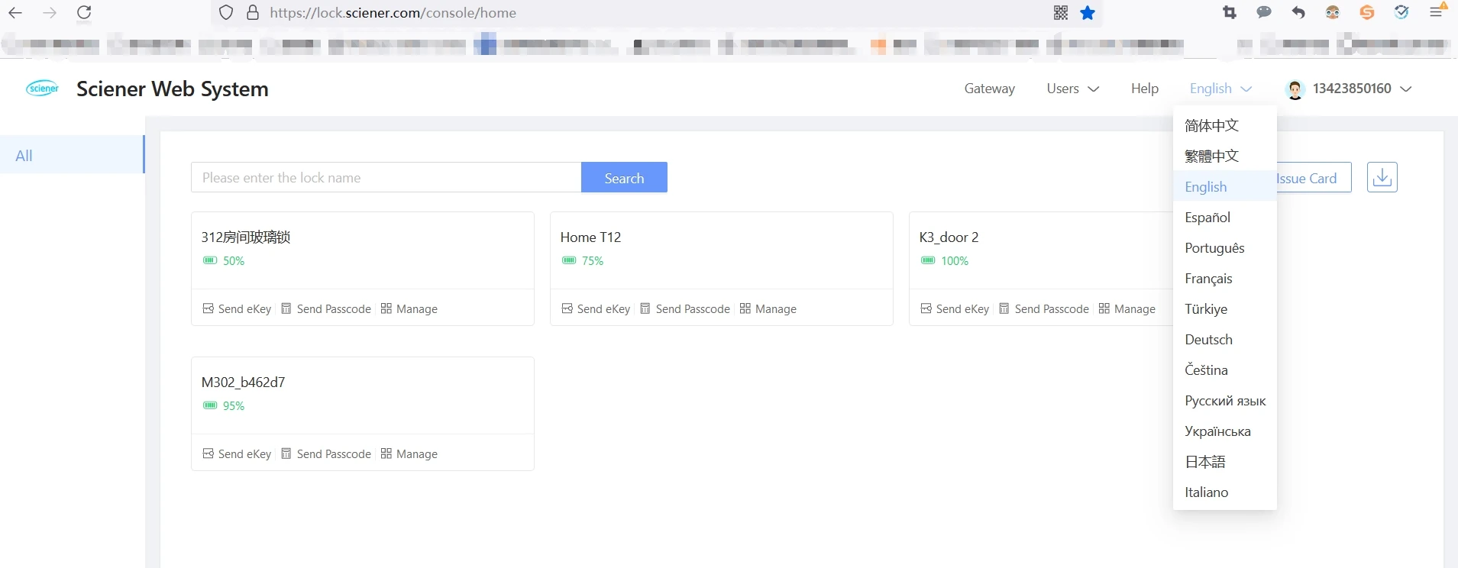Click Manage on Home T12 lock

click(x=768, y=308)
